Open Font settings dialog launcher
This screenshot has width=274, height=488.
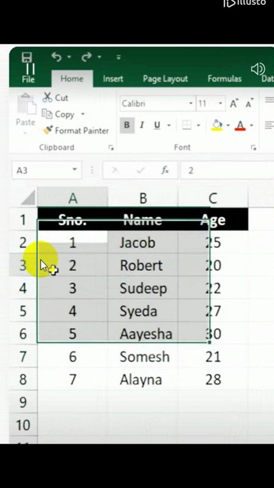pyautogui.click(x=254, y=148)
